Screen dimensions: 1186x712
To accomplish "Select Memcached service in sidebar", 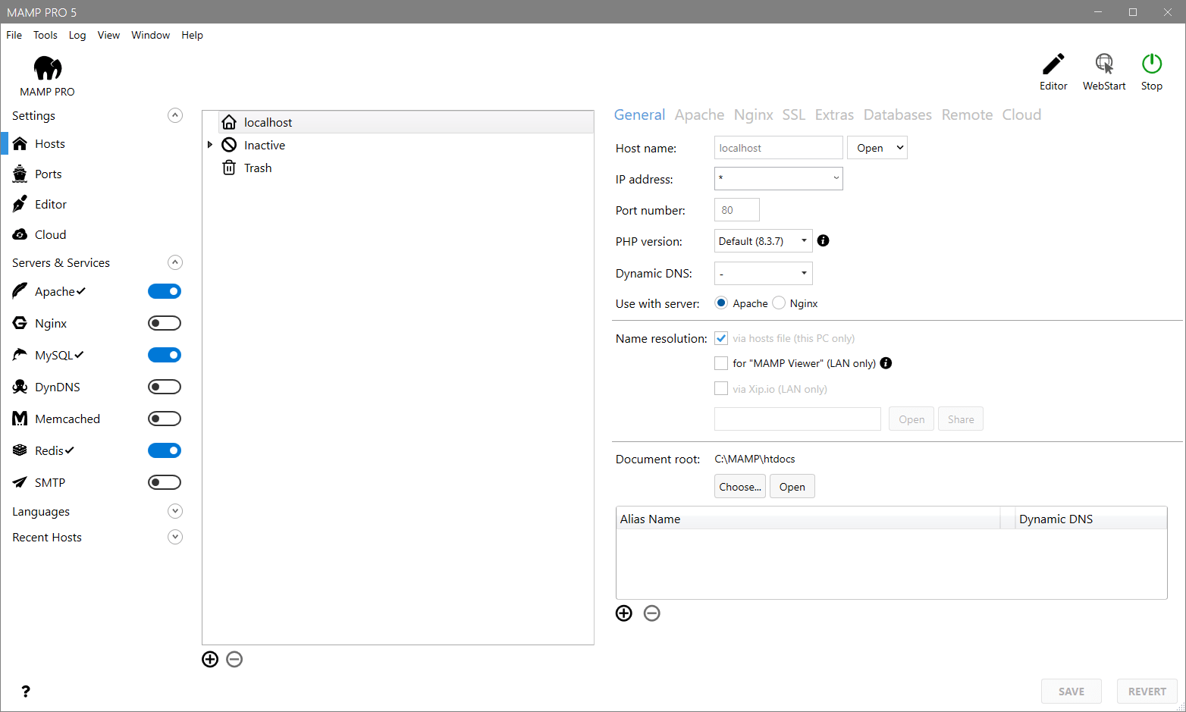I will coord(67,419).
